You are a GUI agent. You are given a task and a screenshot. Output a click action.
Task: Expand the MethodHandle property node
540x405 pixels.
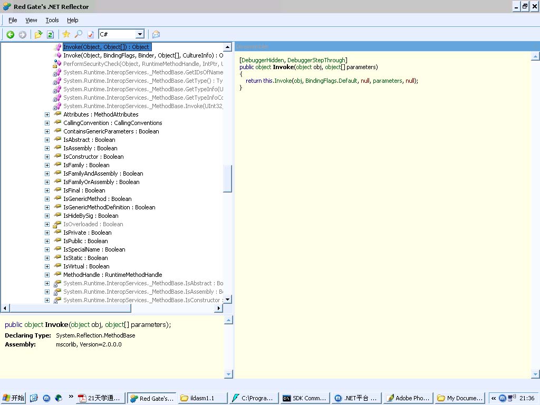pos(47,275)
